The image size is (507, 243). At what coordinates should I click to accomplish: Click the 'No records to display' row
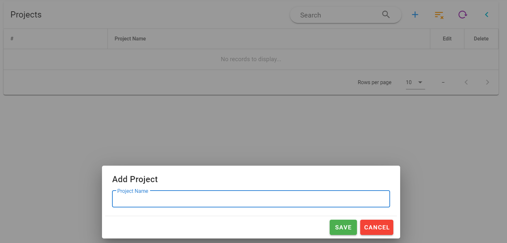pos(251,59)
